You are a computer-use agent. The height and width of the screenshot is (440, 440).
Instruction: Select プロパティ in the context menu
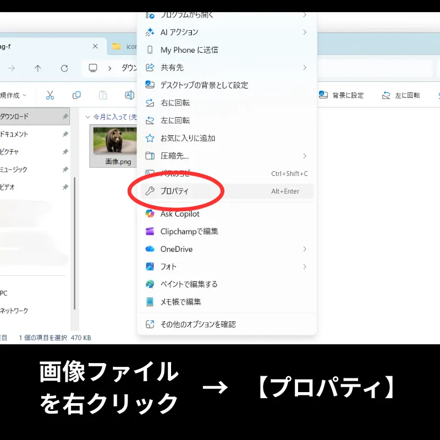[x=174, y=191]
